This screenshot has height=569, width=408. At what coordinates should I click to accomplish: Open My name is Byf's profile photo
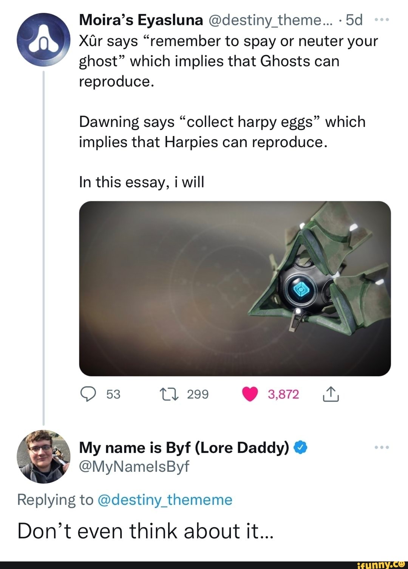pyautogui.click(x=43, y=456)
